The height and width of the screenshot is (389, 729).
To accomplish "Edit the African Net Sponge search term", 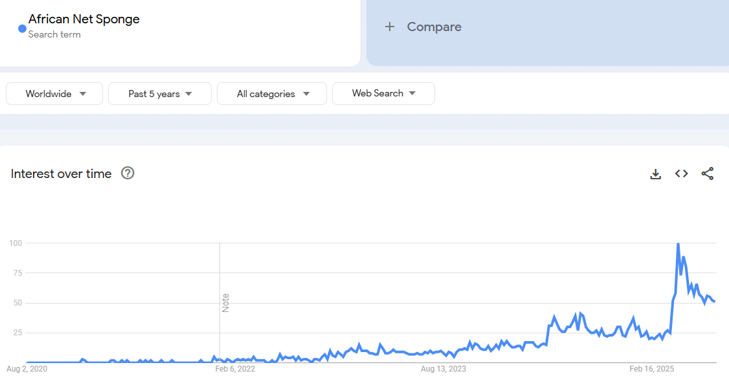I will pyautogui.click(x=84, y=19).
